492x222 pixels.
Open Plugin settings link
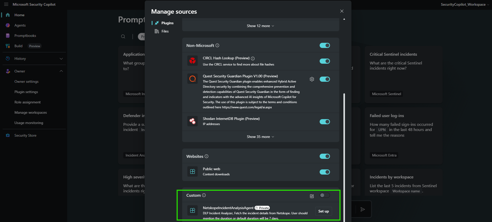[26, 92]
